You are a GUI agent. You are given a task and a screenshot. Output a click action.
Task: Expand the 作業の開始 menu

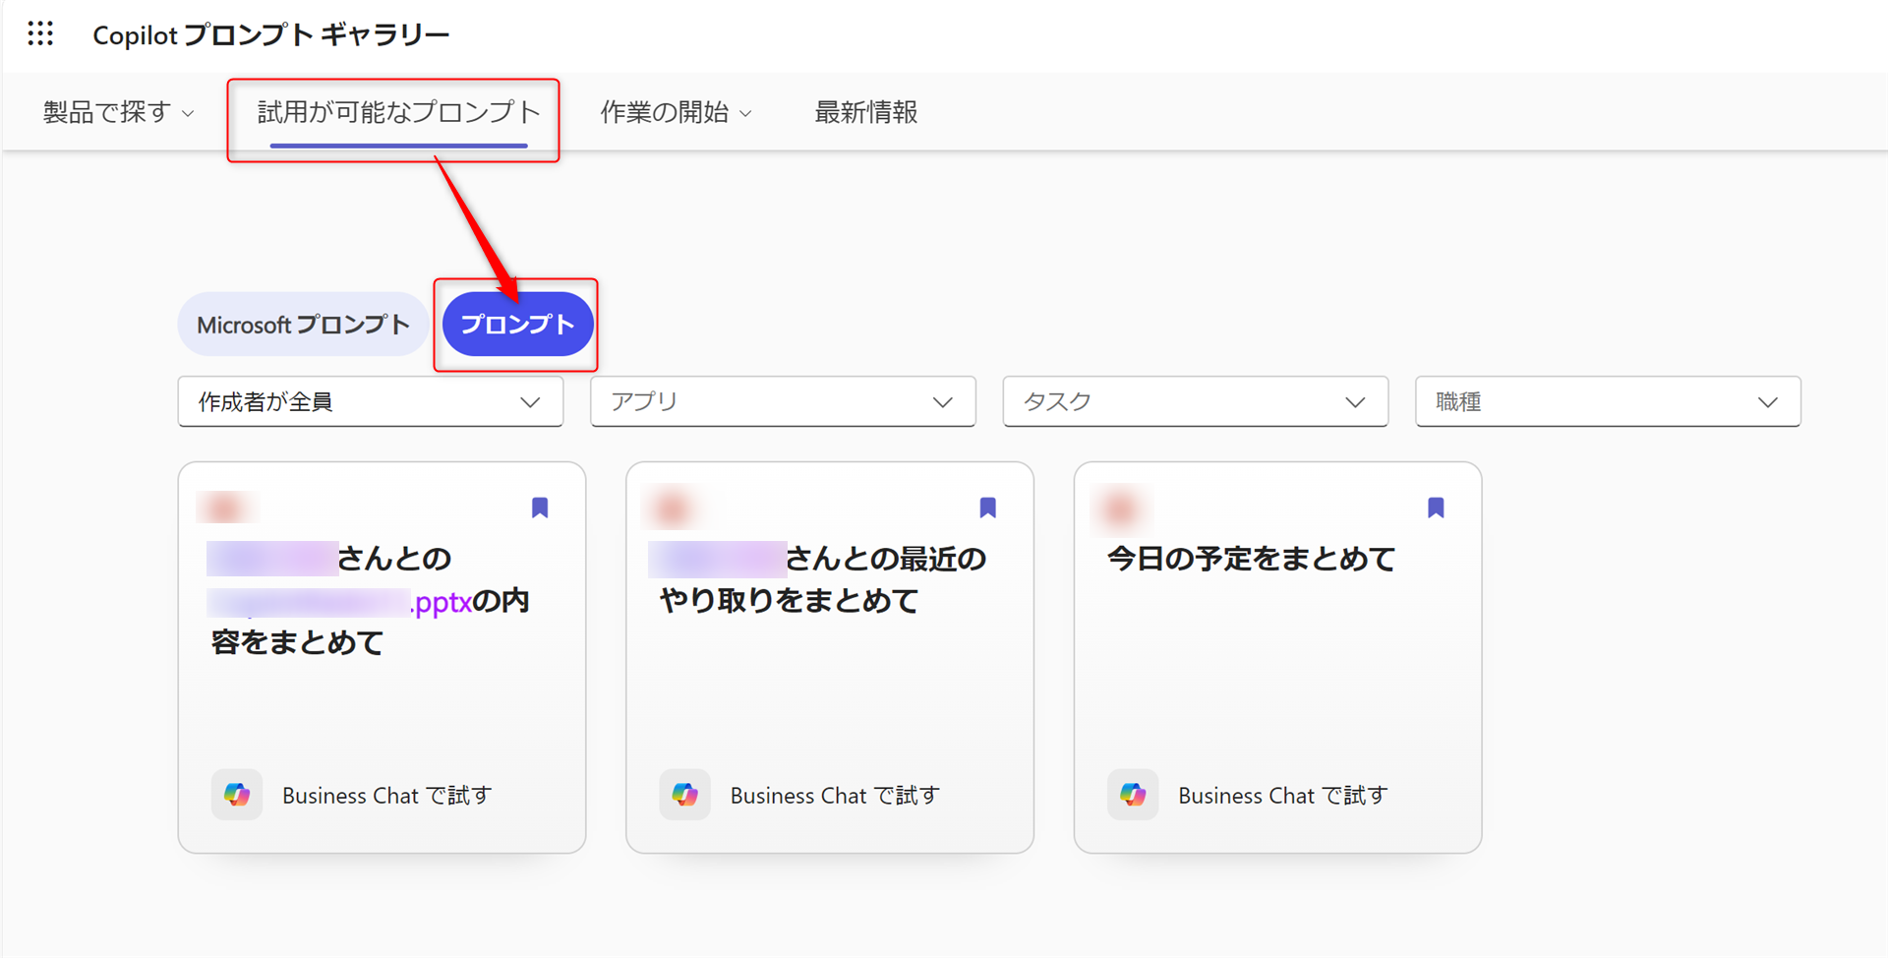[677, 112]
